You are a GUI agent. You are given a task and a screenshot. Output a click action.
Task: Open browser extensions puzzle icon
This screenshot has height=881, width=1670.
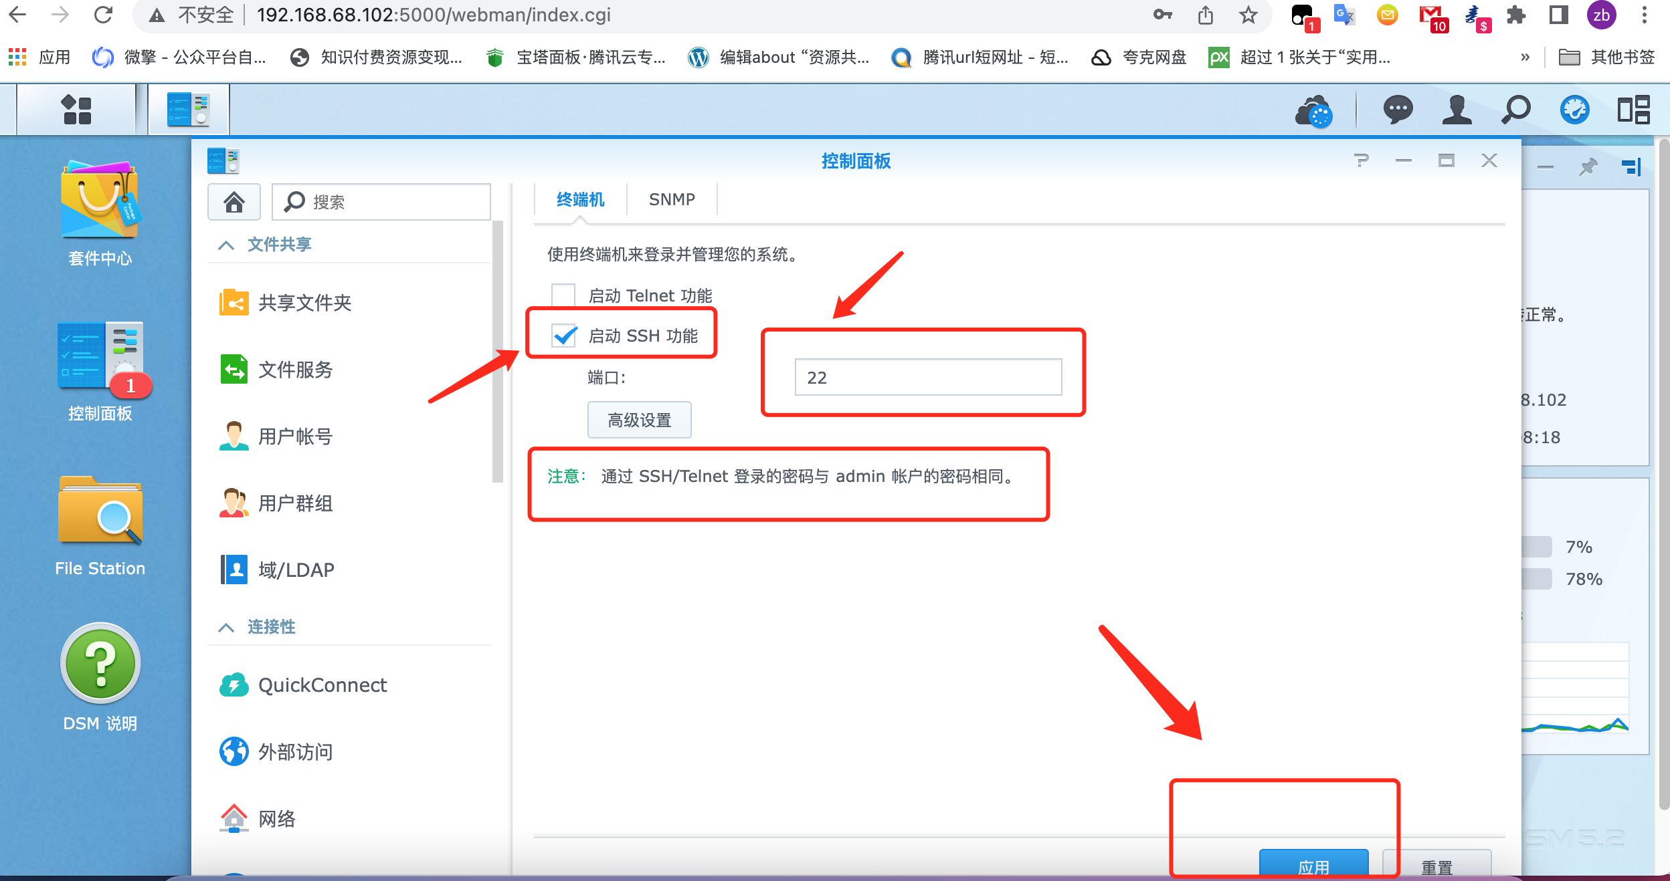[1516, 15]
